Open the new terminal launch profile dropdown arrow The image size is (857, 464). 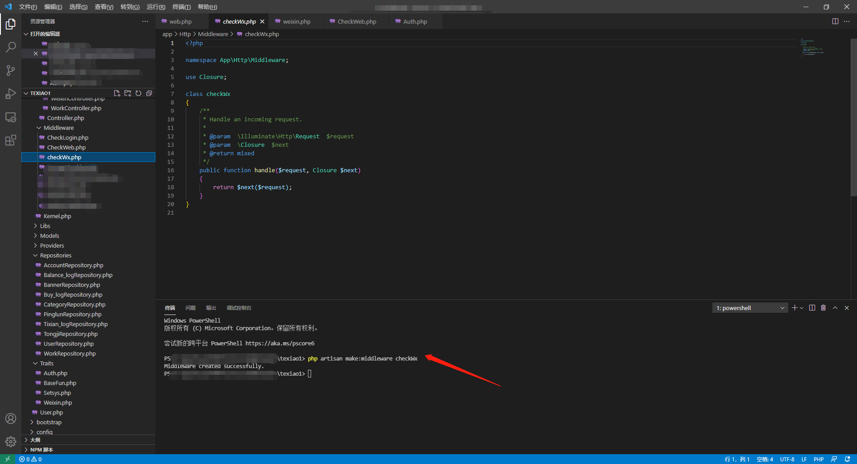802,308
